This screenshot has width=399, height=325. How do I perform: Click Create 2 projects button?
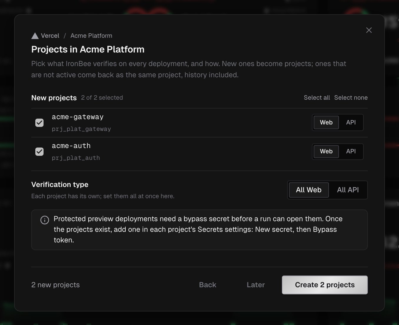click(325, 285)
